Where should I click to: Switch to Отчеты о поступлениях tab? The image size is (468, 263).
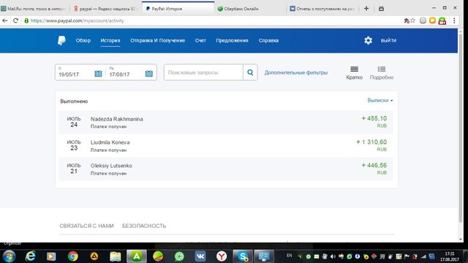click(x=322, y=9)
